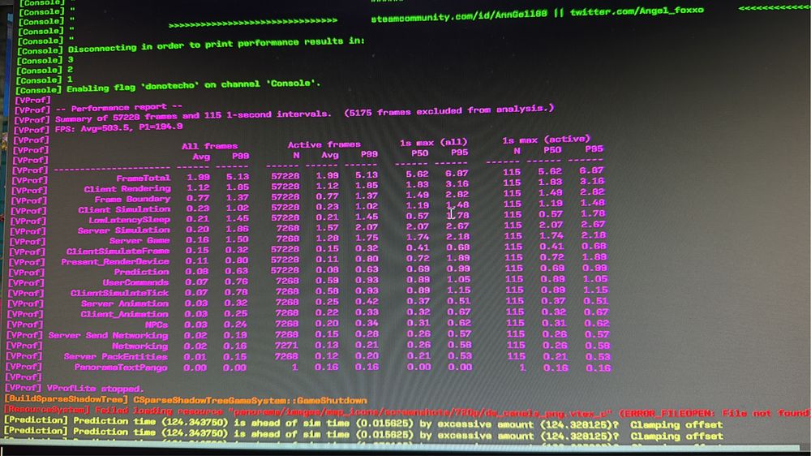The height and width of the screenshot is (456, 811).
Task: Select the FrameTotal row label
Action: 144,178
